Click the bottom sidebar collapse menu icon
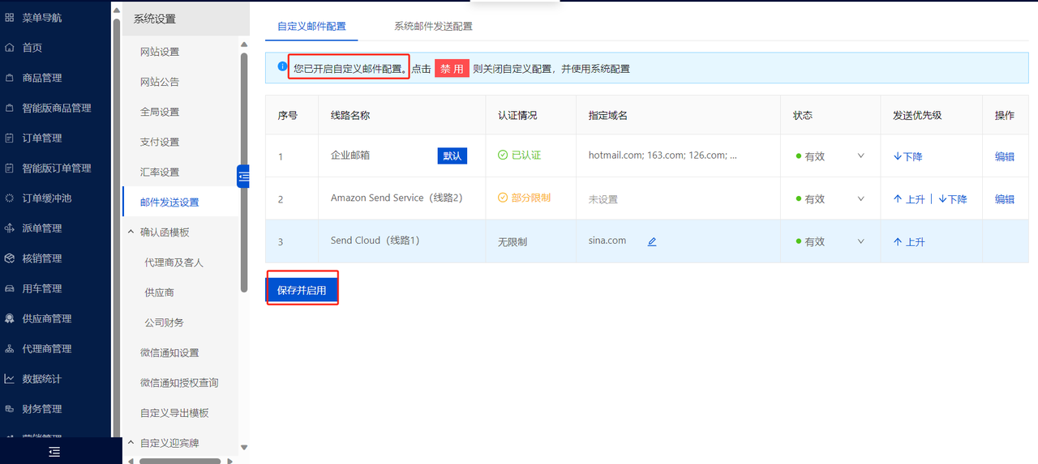1038x464 pixels. click(54, 452)
